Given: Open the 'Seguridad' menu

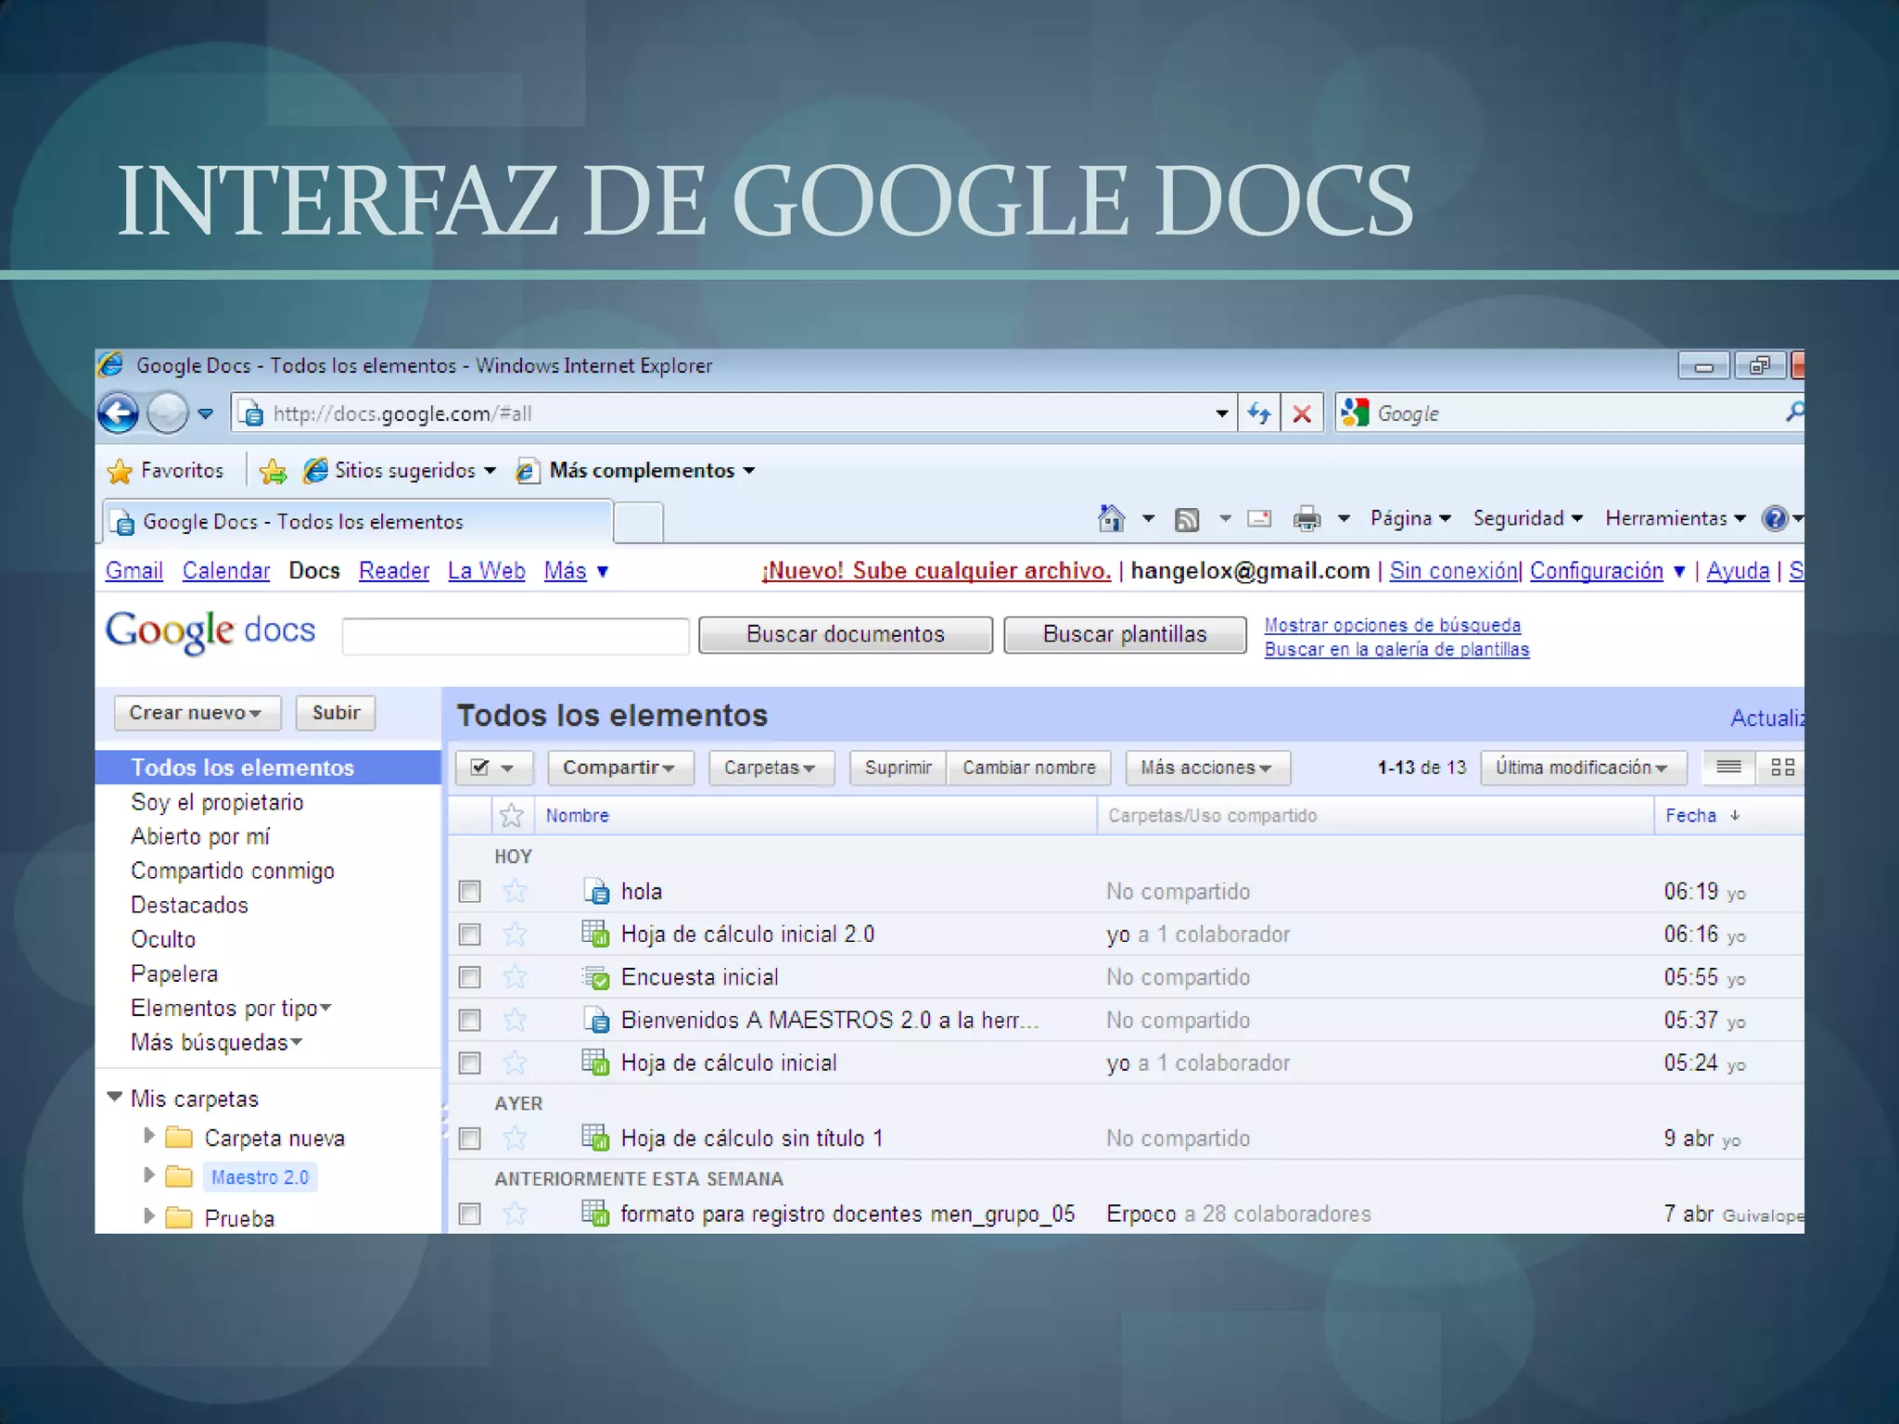Looking at the screenshot, I should [x=1527, y=518].
